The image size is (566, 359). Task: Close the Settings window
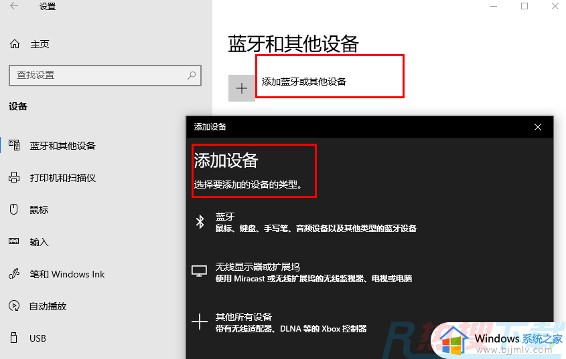[x=555, y=6]
